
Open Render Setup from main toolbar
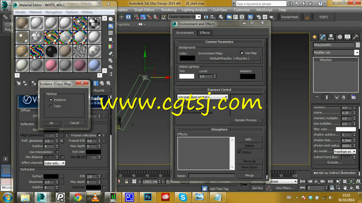258,17
